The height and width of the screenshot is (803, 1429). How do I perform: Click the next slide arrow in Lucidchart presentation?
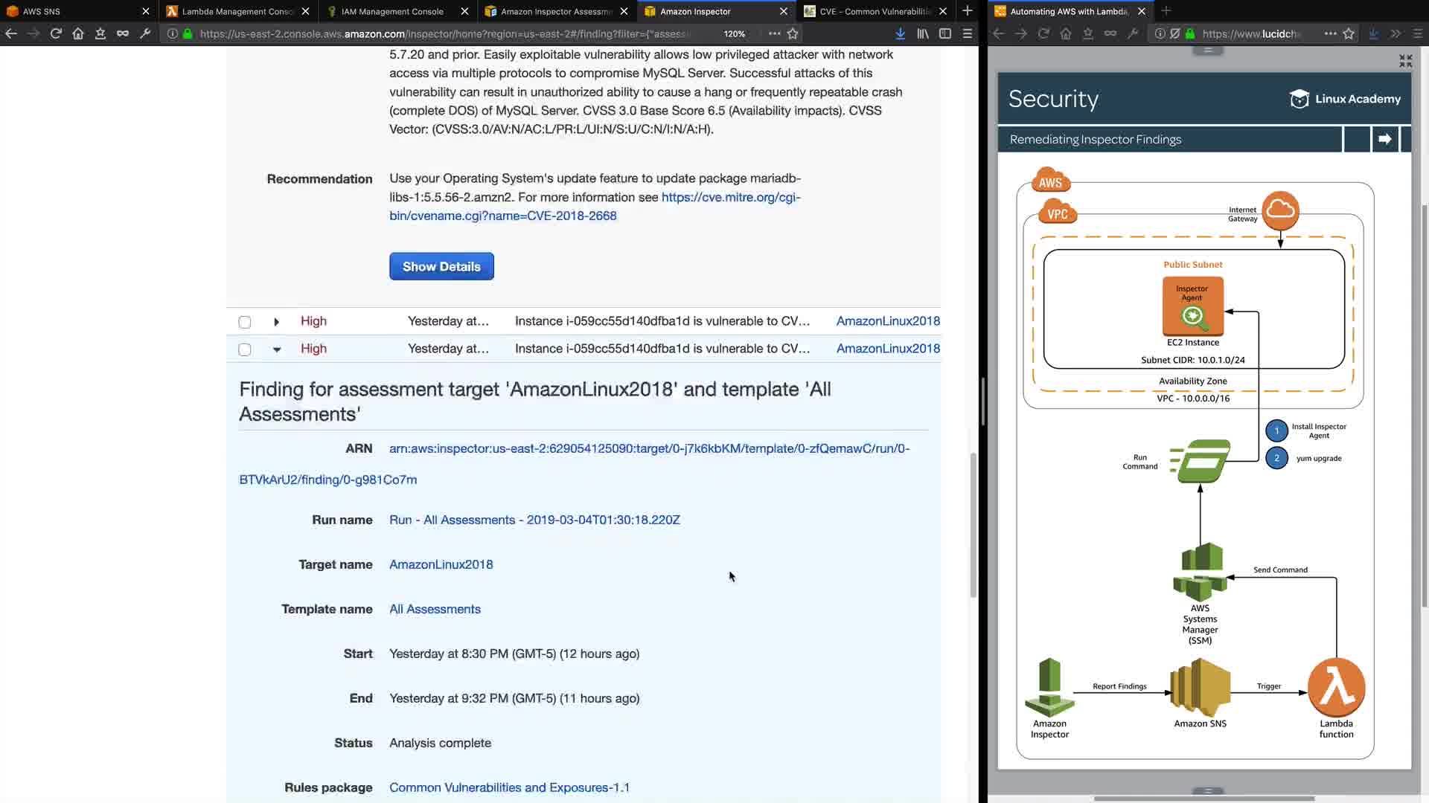coord(1384,139)
